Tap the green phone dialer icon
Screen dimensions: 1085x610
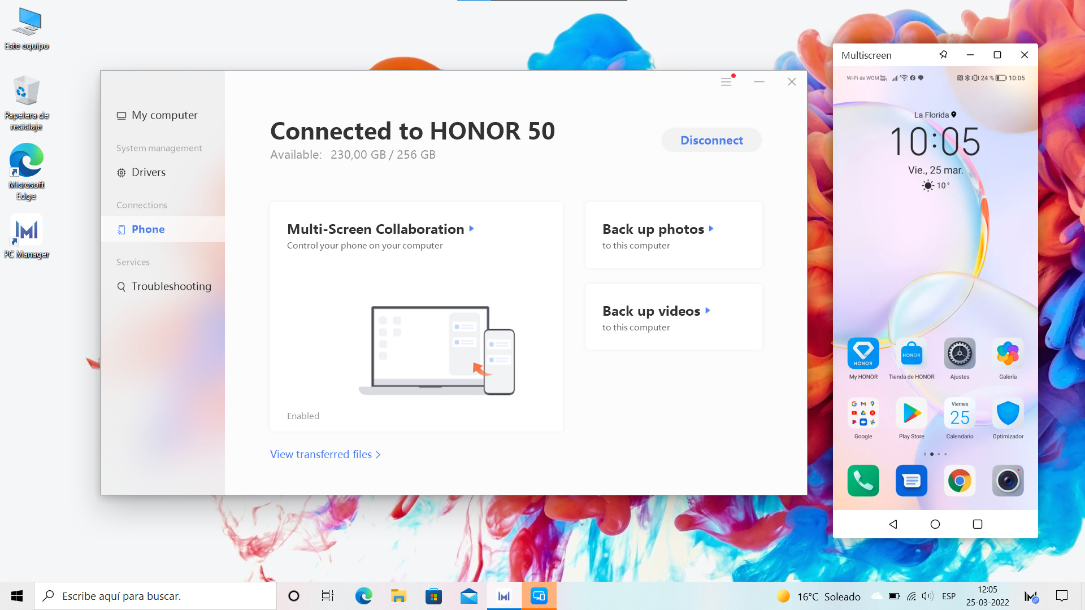click(863, 481)
